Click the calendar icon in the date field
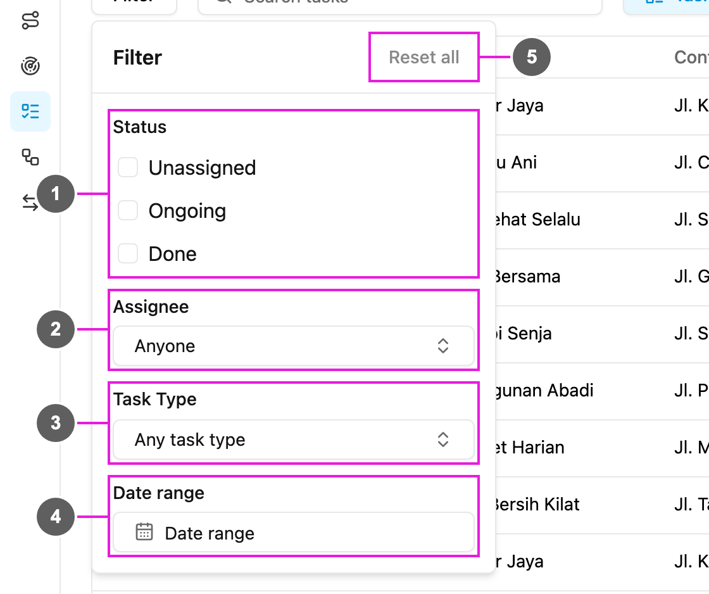 coord(144,532)
